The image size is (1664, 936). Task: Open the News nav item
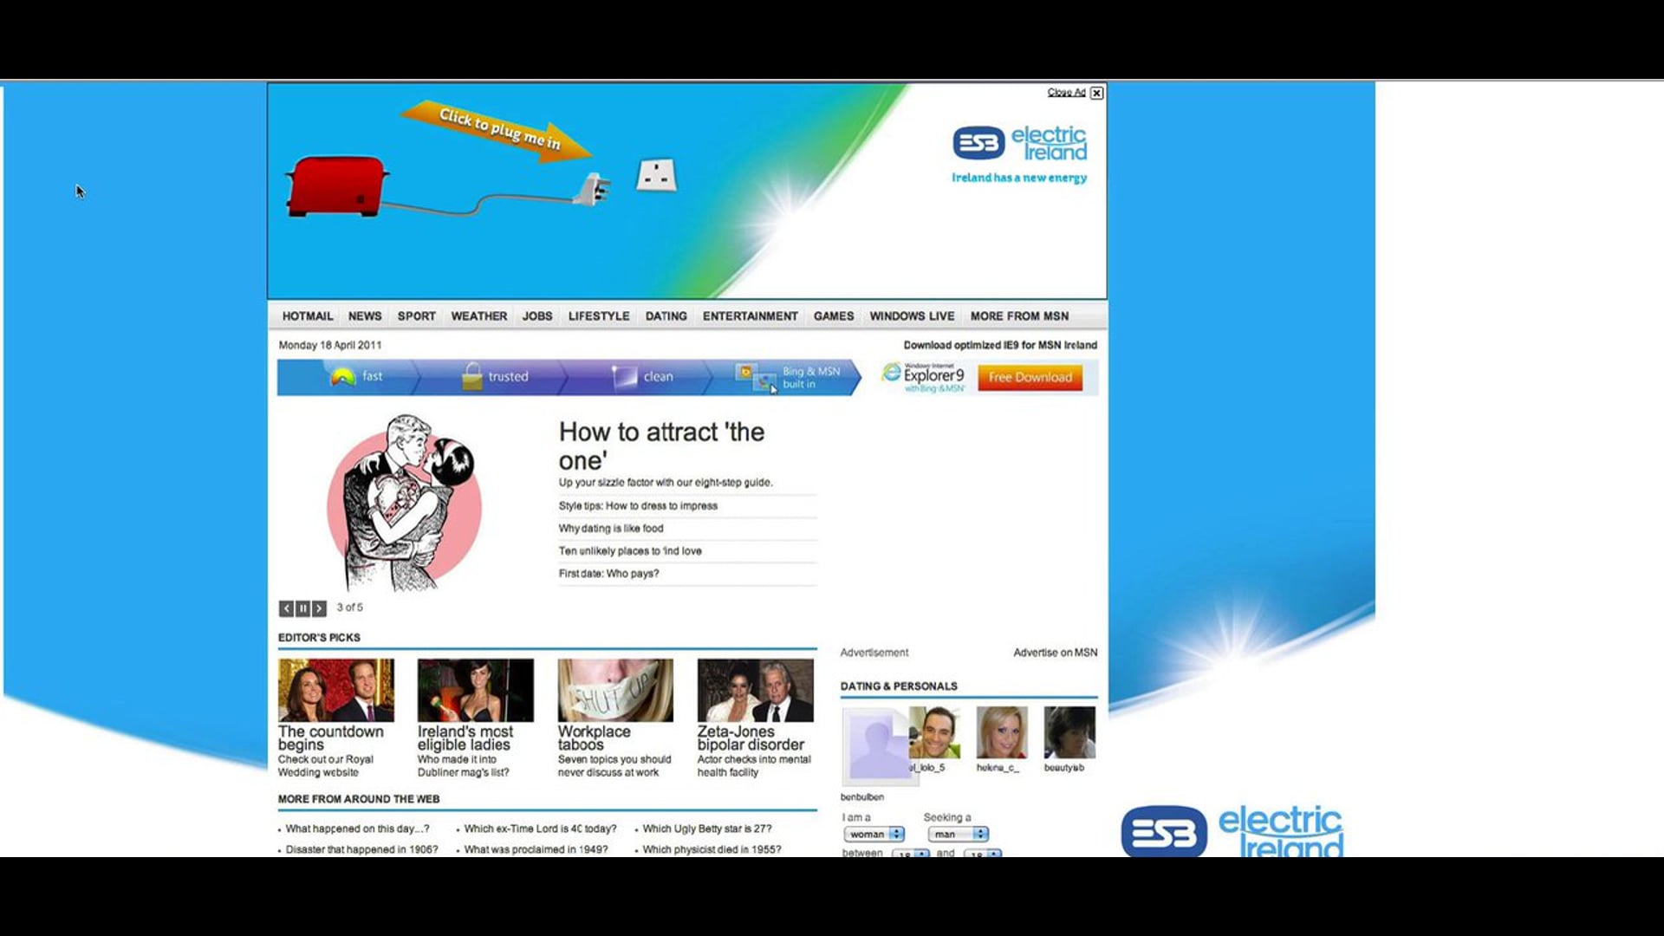click(x=365, y=316)
